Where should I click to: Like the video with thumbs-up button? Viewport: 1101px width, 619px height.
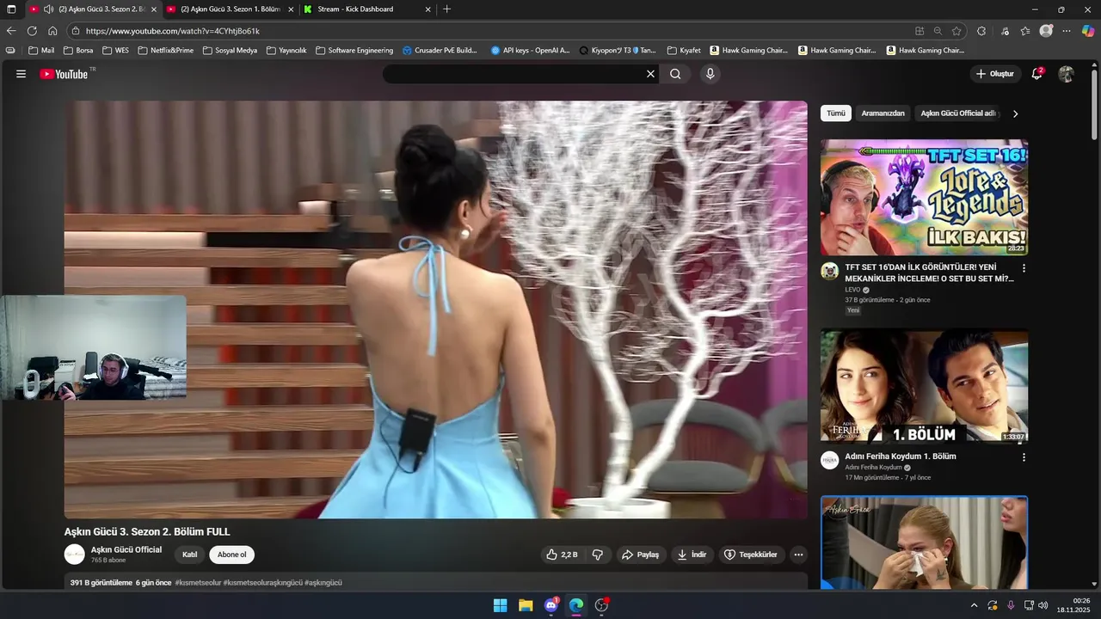(x=562, y=555)
